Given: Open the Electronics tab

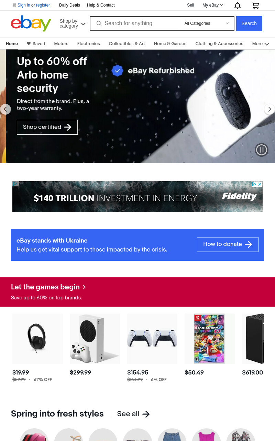Looking at the screenshot, I should click(x=88, y=44).
